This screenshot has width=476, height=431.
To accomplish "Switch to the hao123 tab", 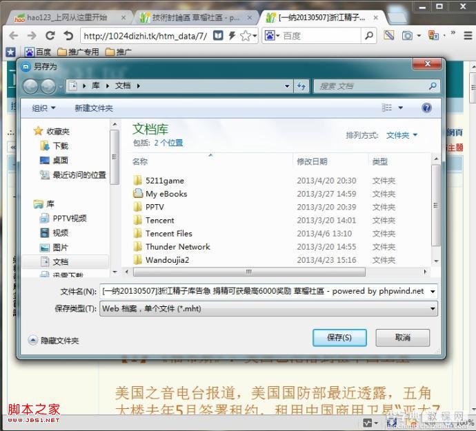I will pos(67,18).
